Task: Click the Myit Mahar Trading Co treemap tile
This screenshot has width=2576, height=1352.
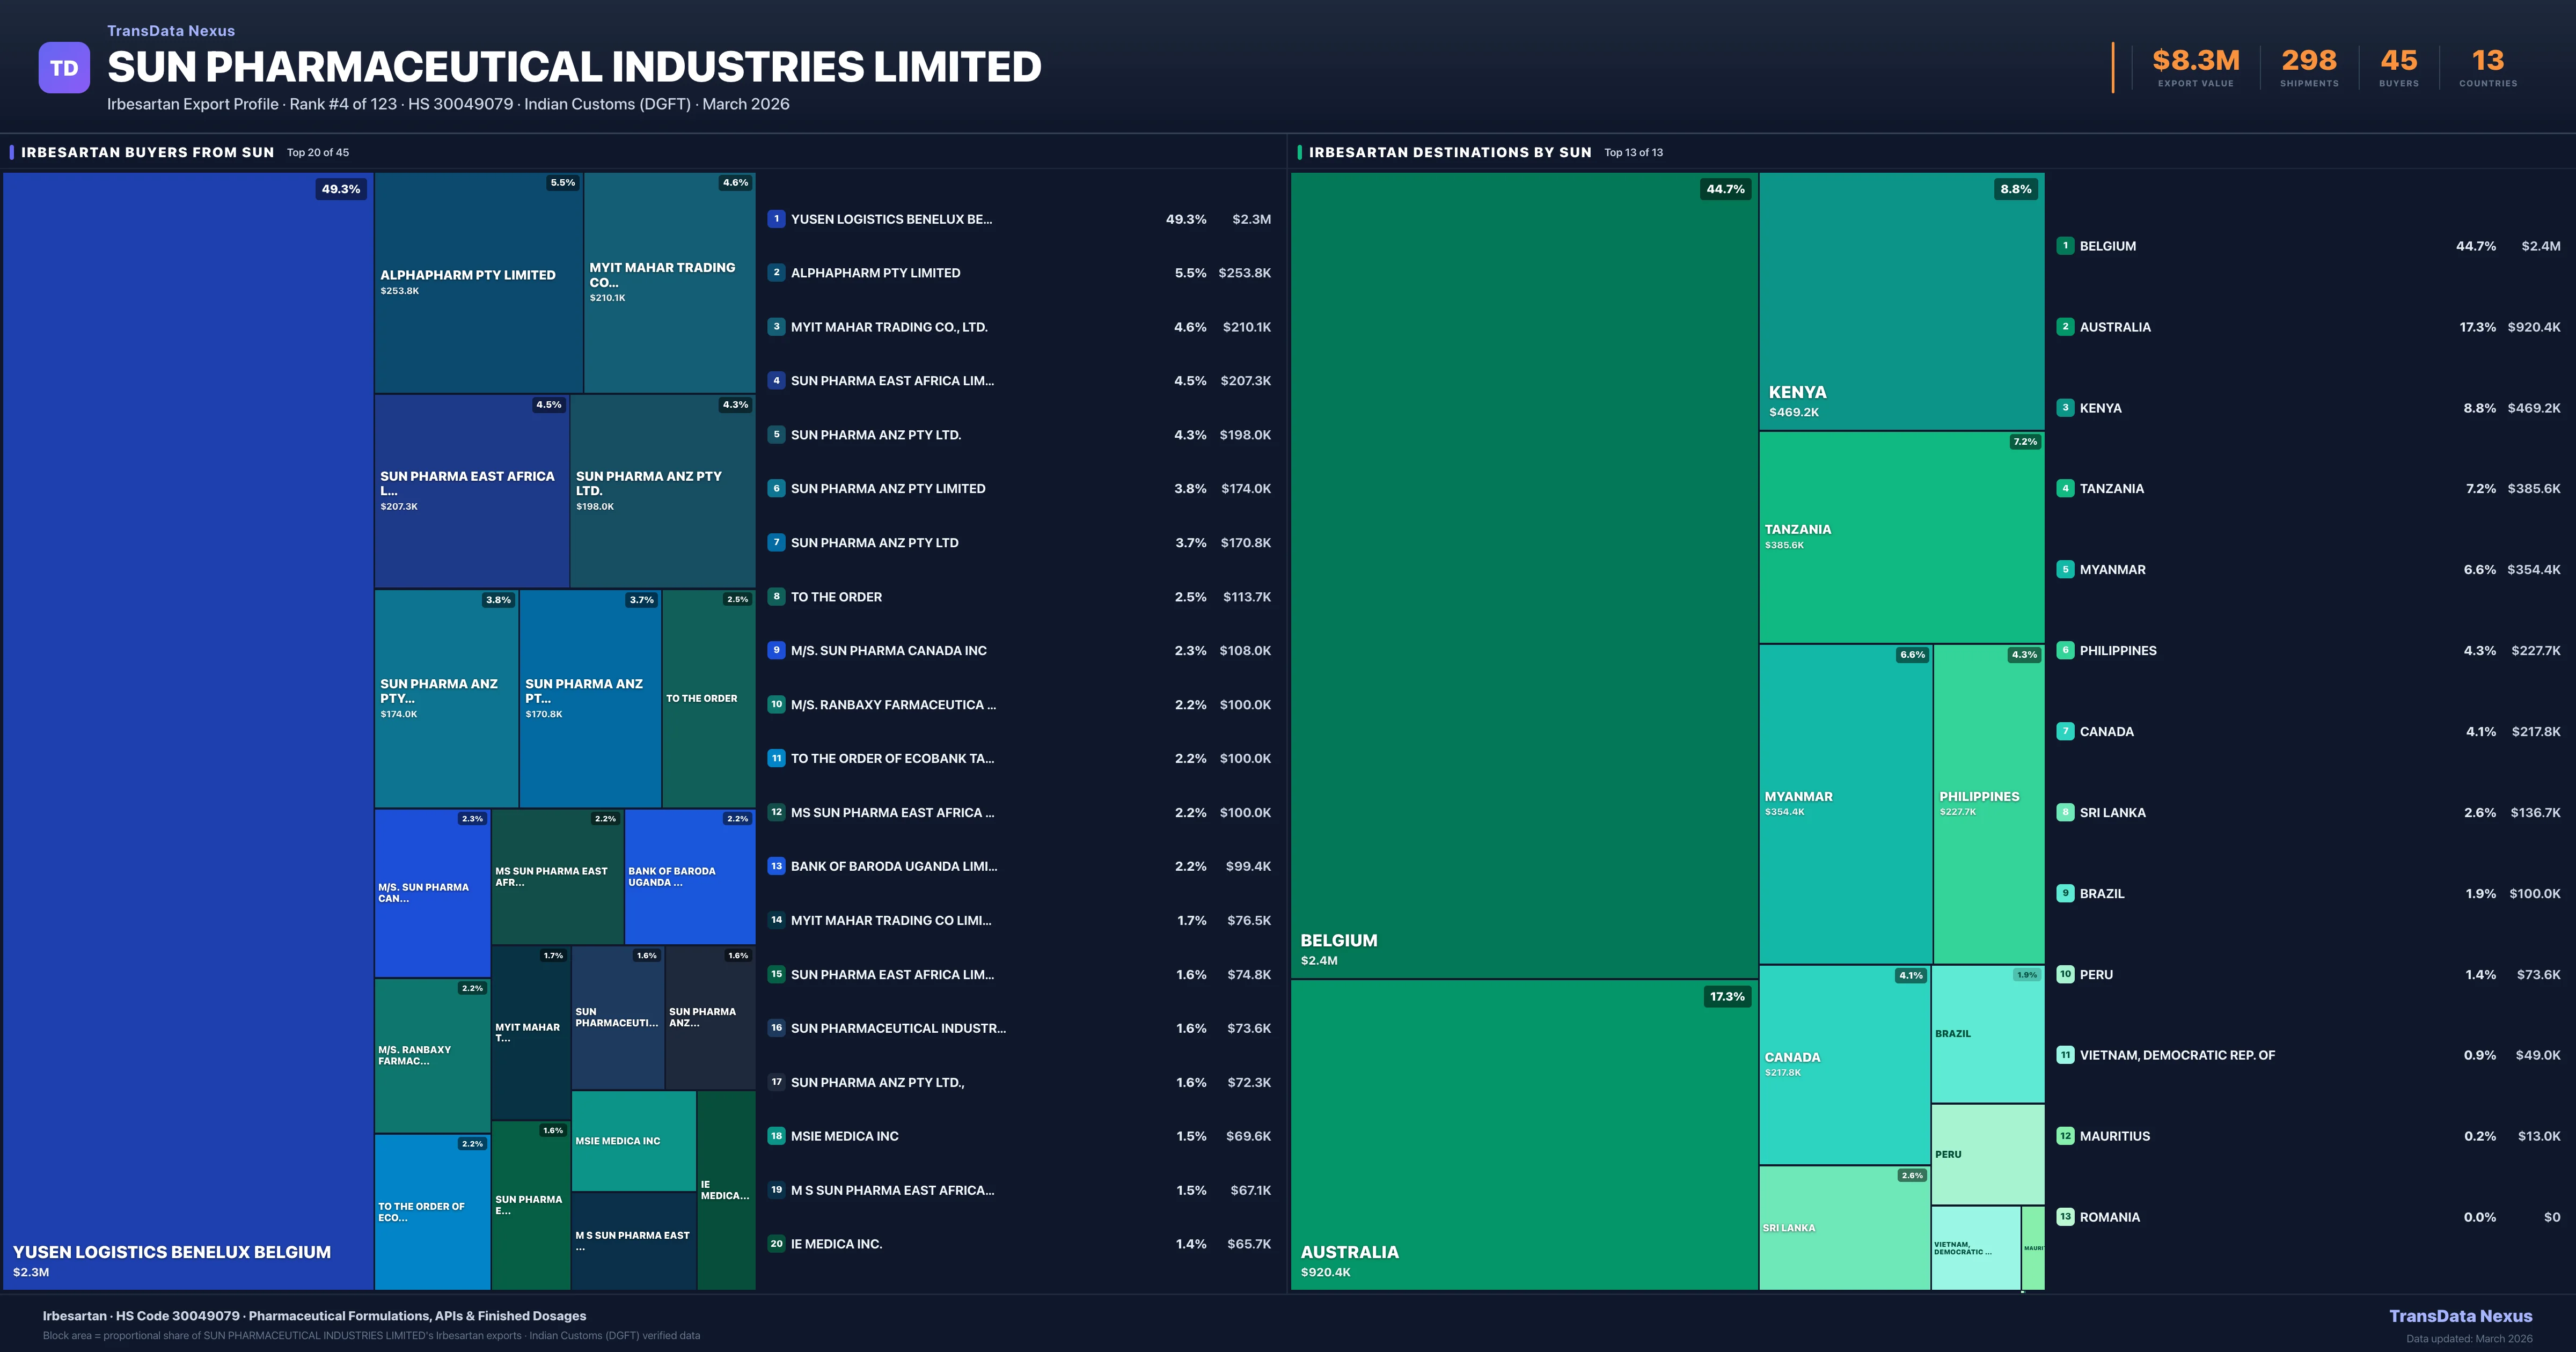Action: click(x=669, y=282)
